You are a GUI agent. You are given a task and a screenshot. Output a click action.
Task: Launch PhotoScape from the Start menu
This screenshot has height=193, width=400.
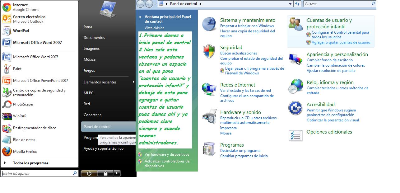39,104
